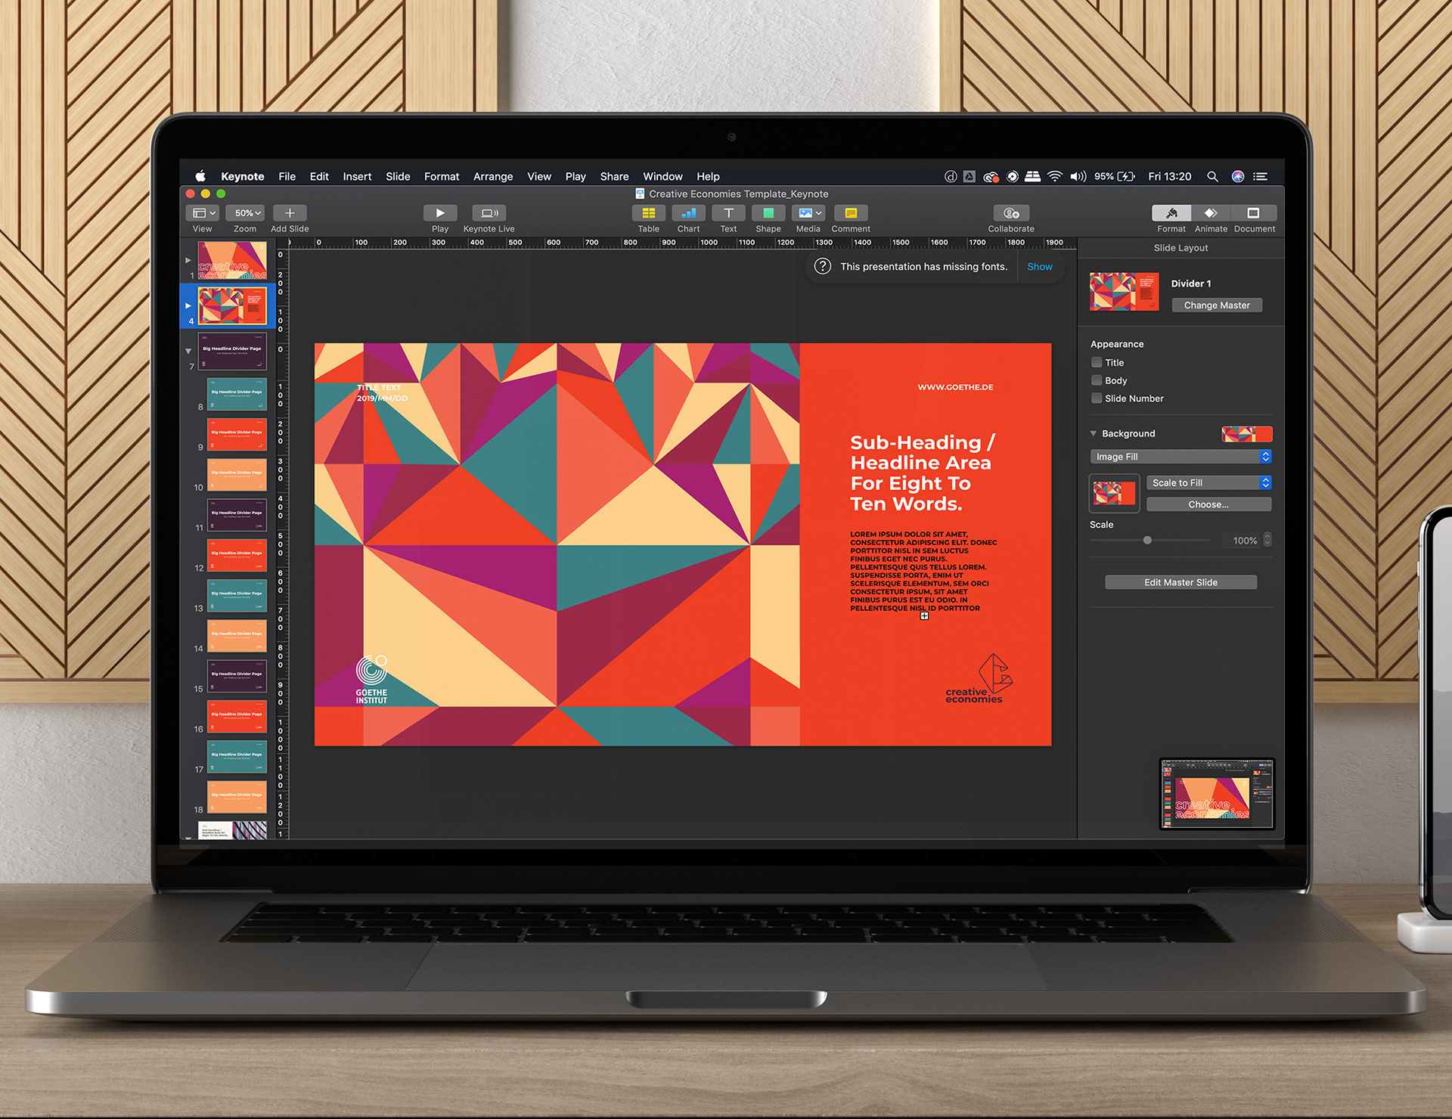Click the image Scale slider handle
This screenshot has width=1452, height=1119.
(x=1147, y=540)
